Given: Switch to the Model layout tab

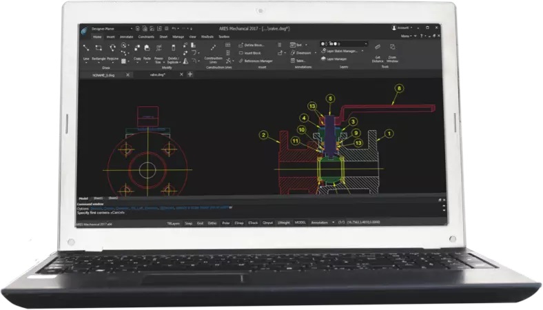Looking at the screenshot, I should pos(83,198).
